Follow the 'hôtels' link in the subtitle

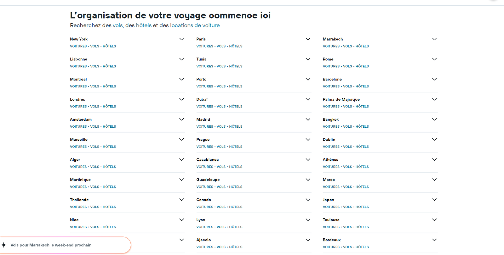tap(144, 25)
